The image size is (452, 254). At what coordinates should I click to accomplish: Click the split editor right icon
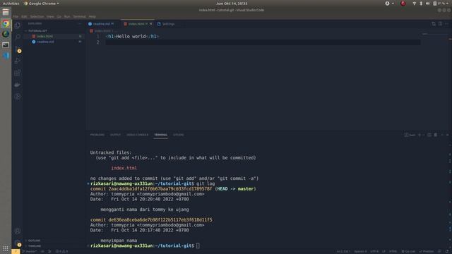pyautogui.click(x=440, y=23)
